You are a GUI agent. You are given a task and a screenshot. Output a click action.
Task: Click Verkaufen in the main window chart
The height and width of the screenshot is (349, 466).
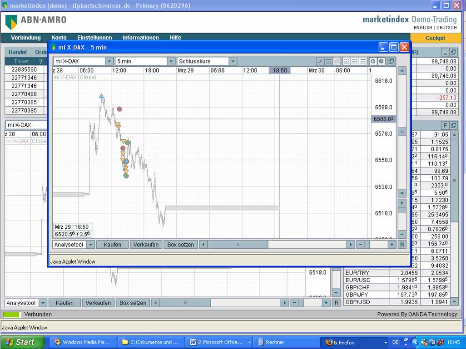(x=98, y=303)
